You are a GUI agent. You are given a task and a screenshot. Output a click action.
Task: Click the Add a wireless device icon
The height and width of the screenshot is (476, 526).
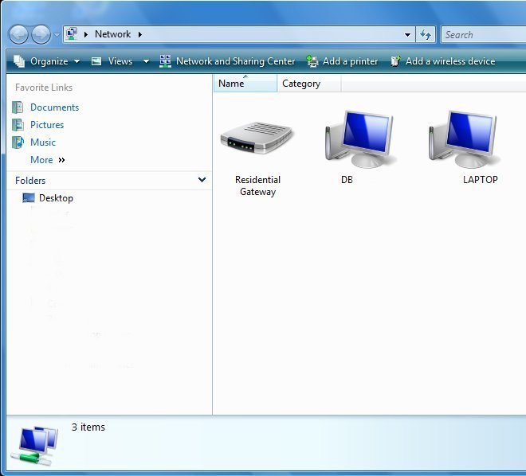point(395,61)
